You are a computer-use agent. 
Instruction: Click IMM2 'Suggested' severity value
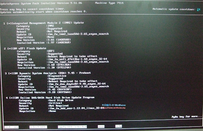click(x=55, y=28)
